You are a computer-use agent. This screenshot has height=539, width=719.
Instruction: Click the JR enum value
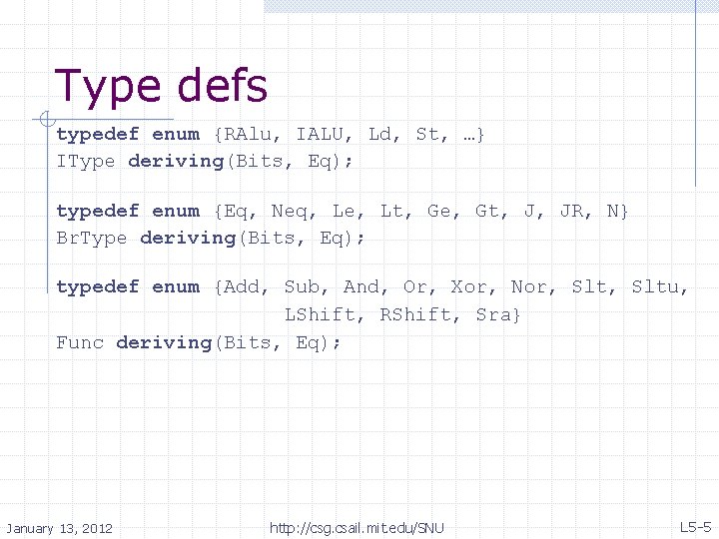tap(571, 212)
